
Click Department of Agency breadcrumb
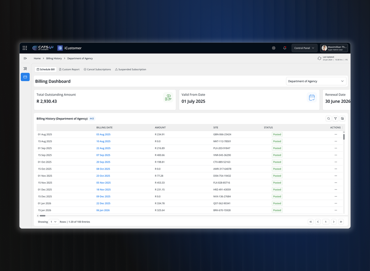click(x=80, y=58)
